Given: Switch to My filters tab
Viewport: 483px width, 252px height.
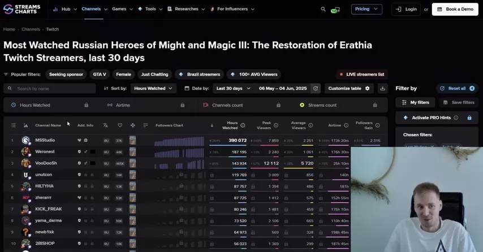Looking at the screenshot, I should pos(415,102).
